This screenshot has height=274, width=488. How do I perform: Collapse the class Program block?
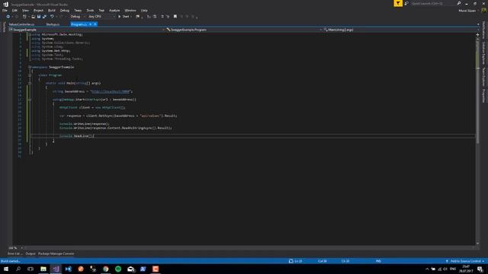[x=30, y=75]
